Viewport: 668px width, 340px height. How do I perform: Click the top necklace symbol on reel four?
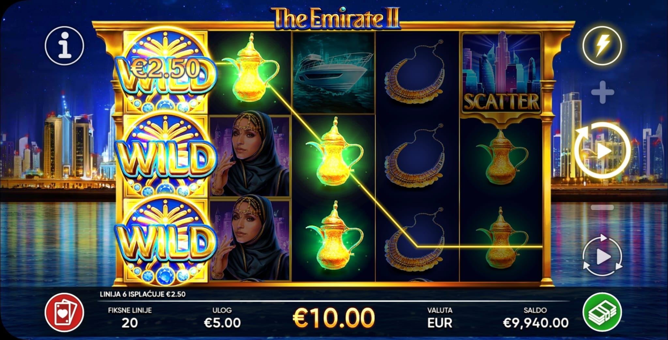point(417,72)
